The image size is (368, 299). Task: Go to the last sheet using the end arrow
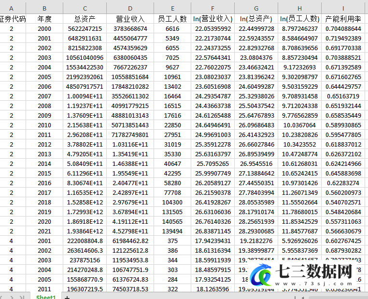[x=22, y=297]
